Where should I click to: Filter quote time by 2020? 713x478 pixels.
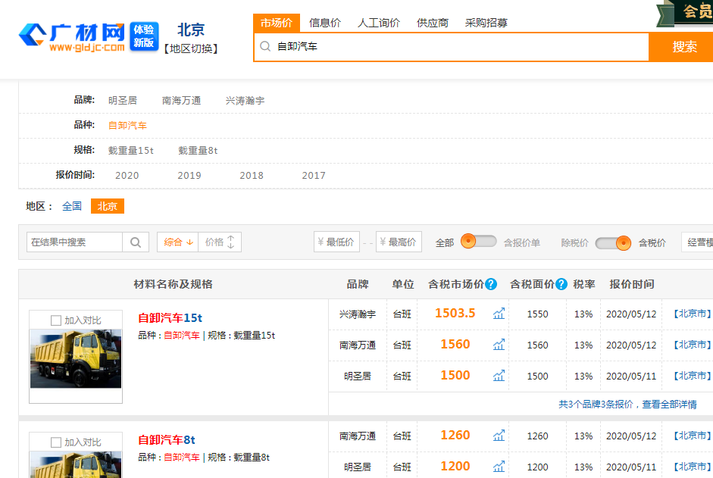click(127, 176)
